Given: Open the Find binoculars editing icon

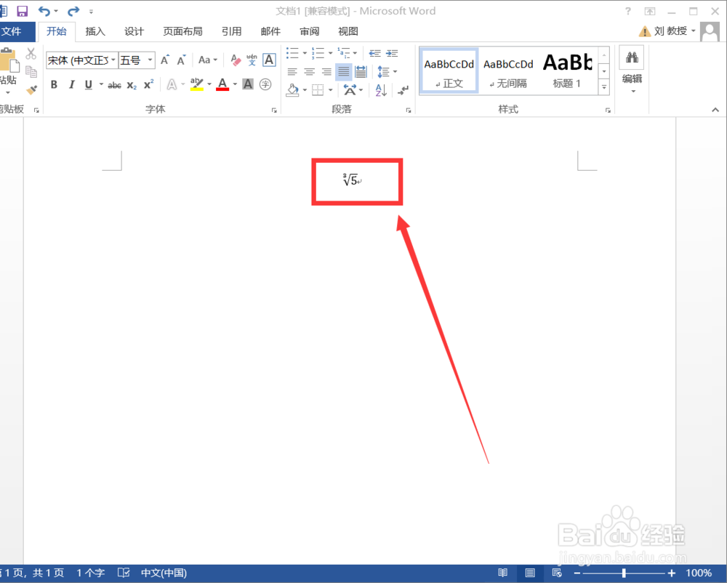Looking at the screenshot, I should [x=632, y=57].
